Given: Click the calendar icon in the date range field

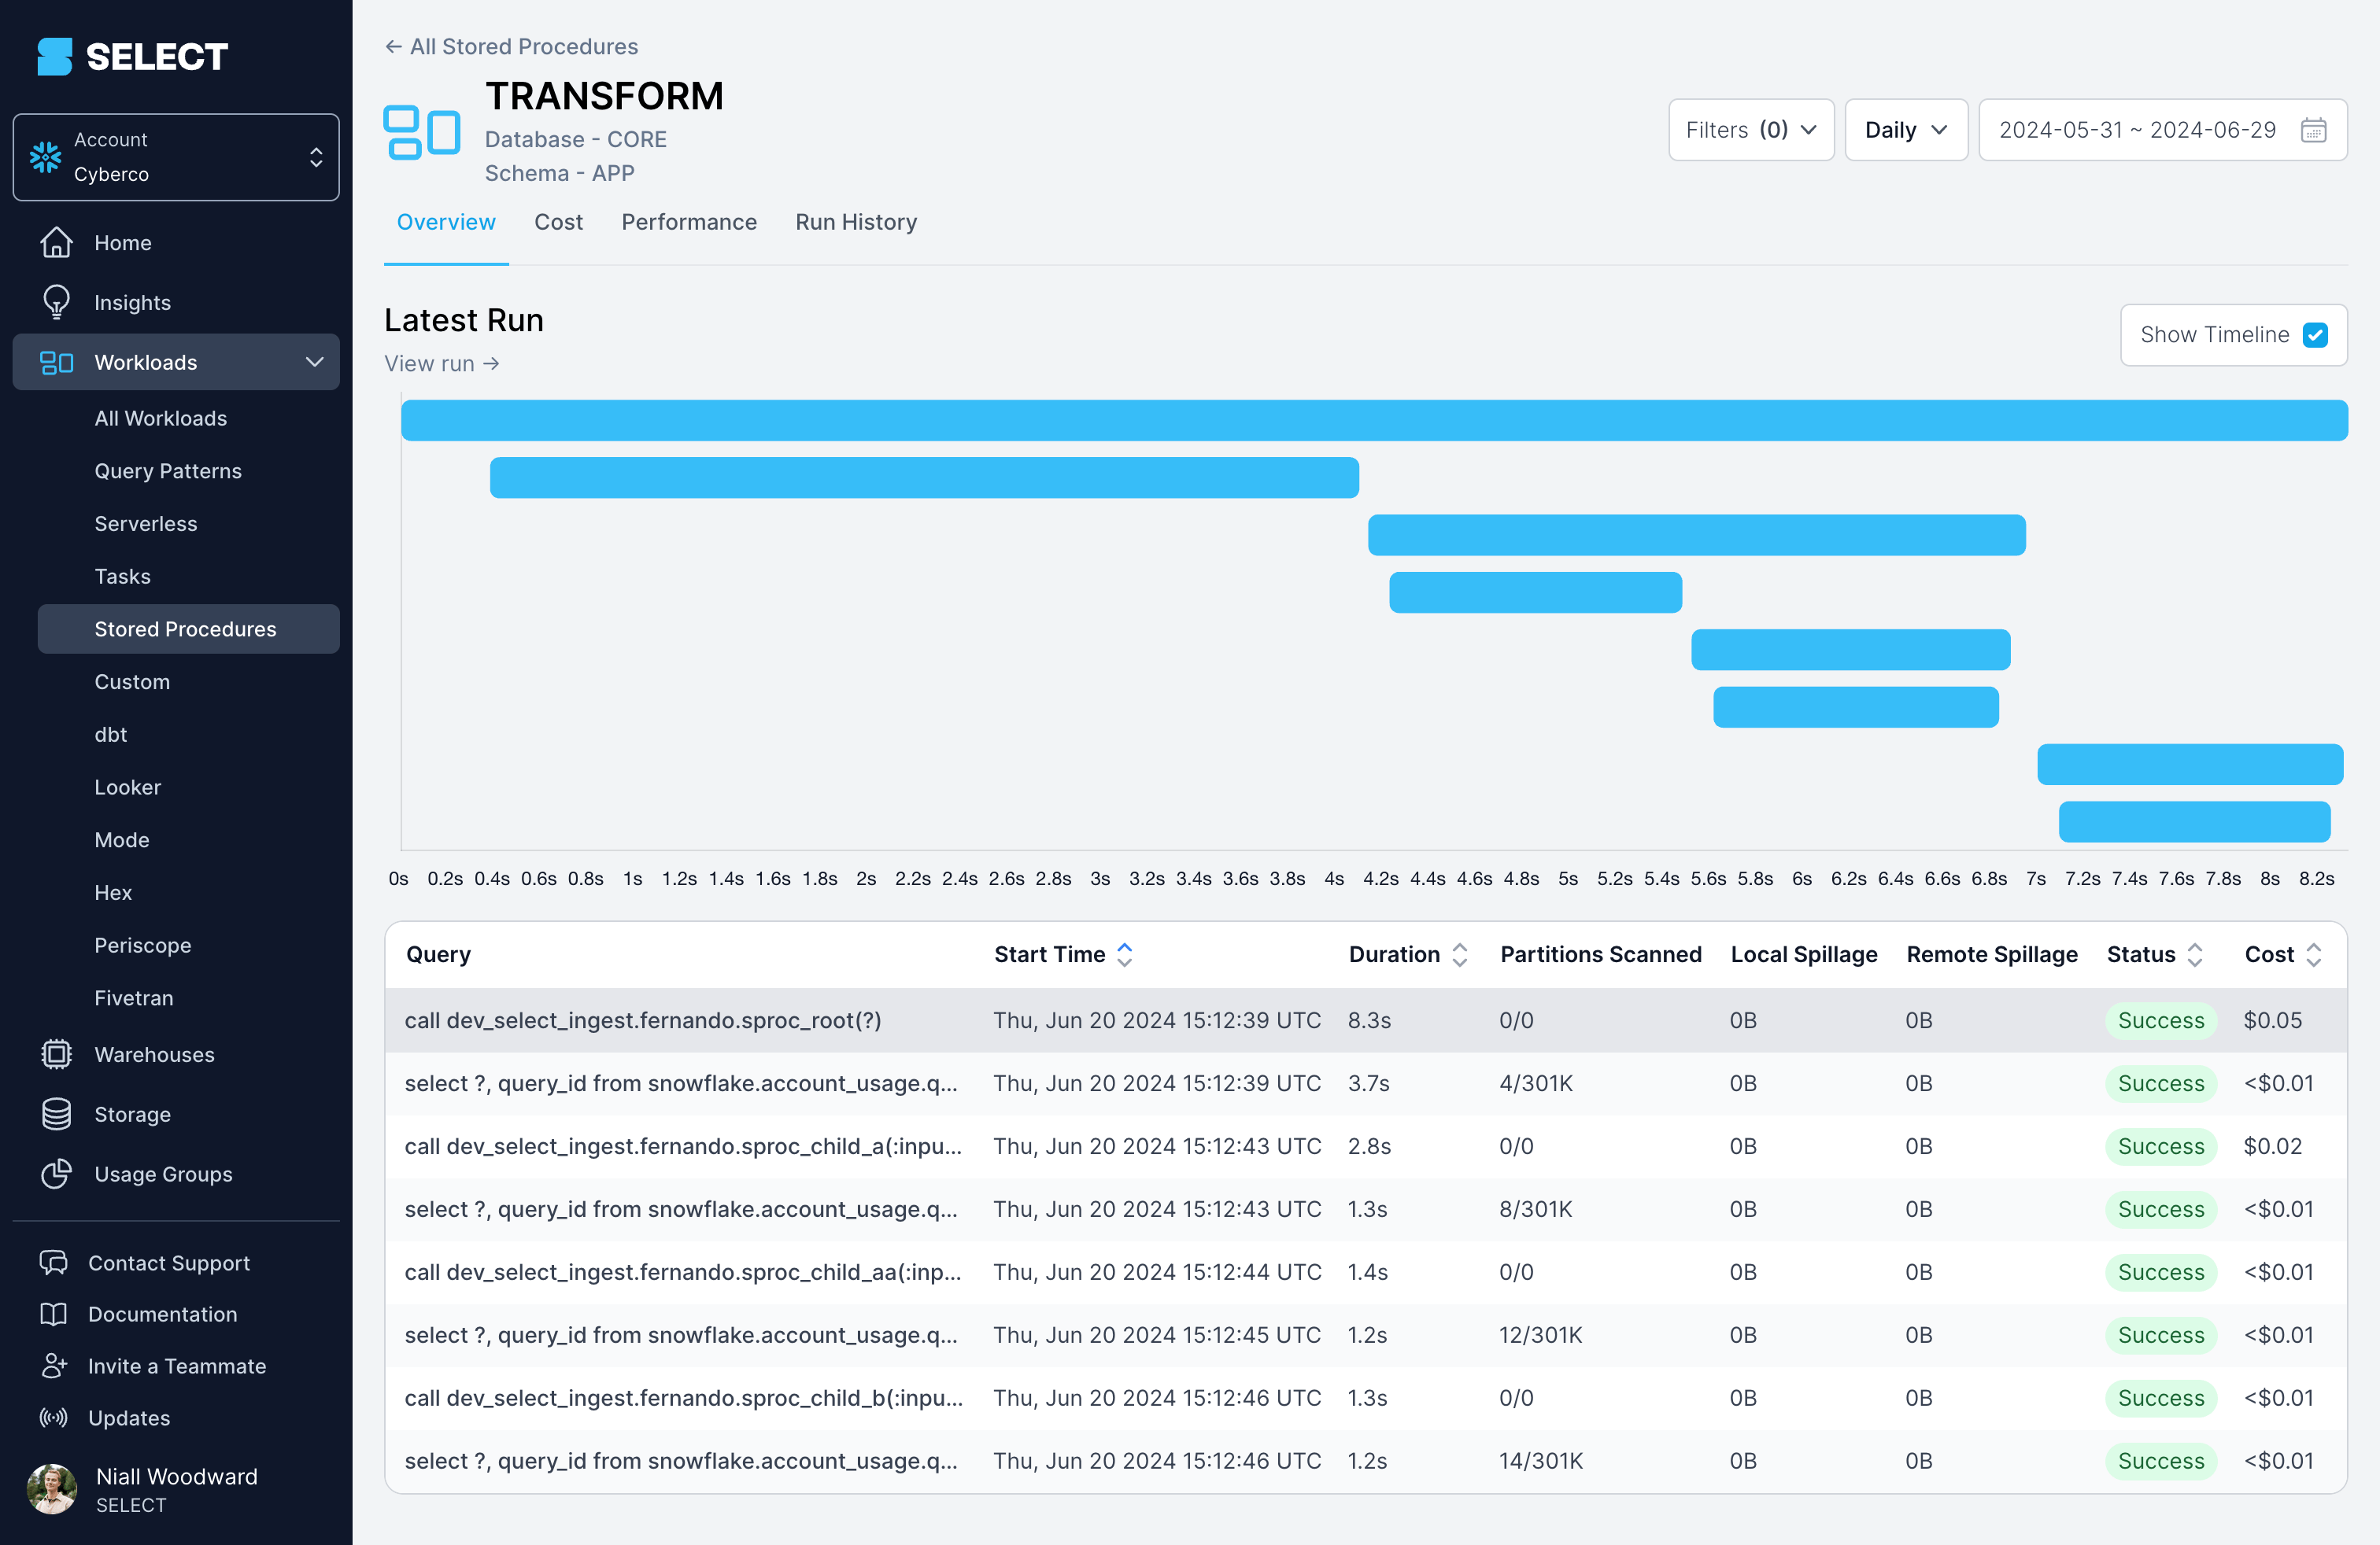Looking at the screenshot, I should [2314, 130].
